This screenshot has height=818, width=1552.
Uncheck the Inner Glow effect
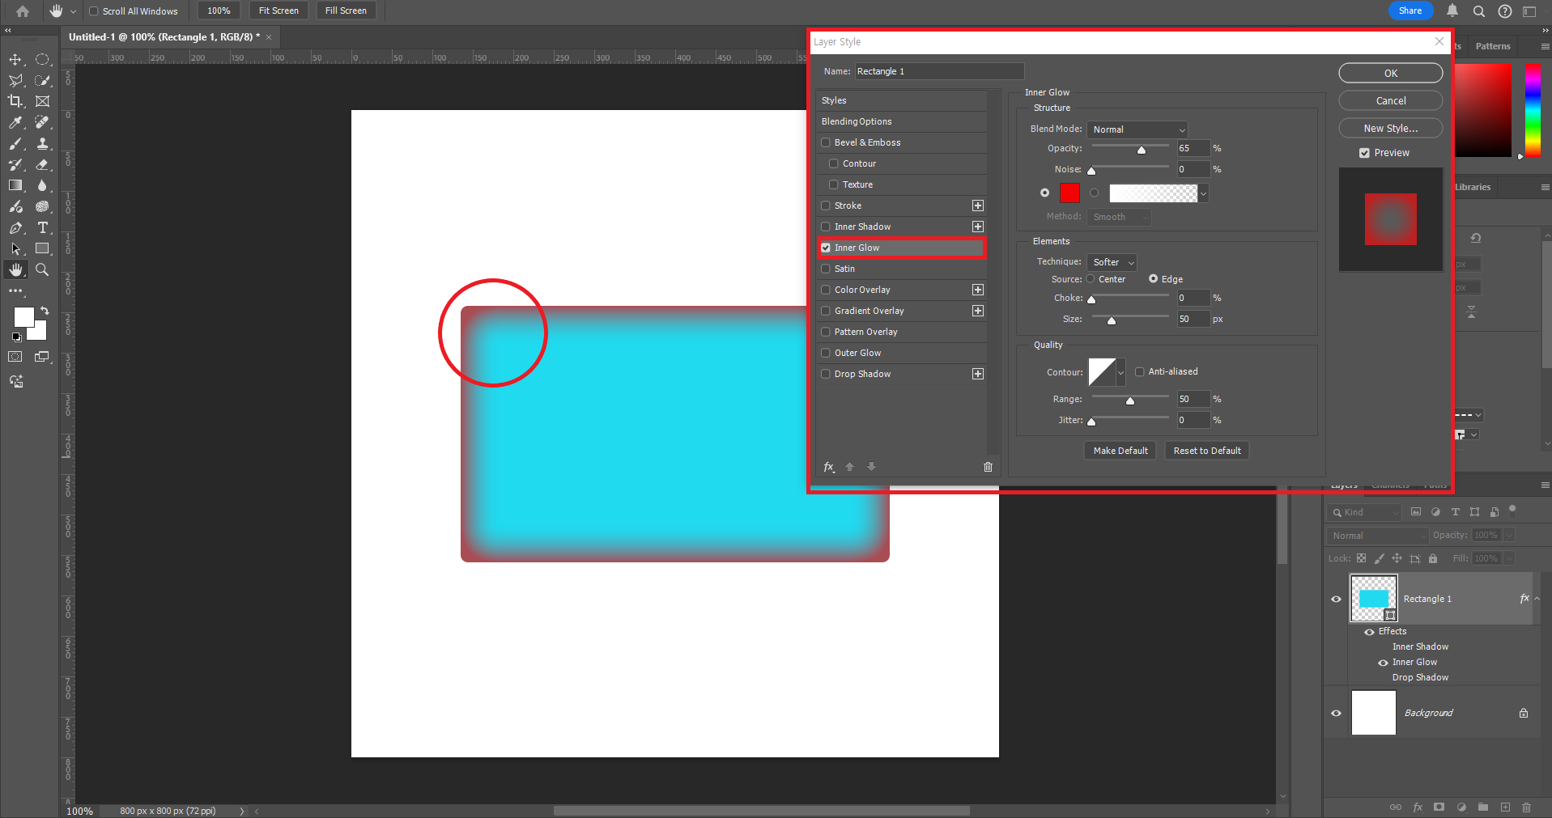click(826, 248)
